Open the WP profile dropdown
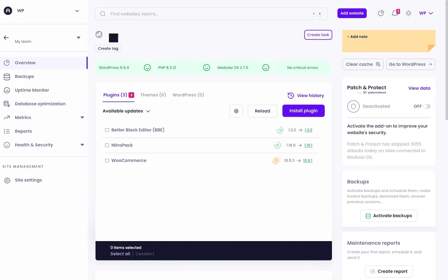Image resolution: width=448 pixels, height=280 pixels. click(x=426, y=13)
